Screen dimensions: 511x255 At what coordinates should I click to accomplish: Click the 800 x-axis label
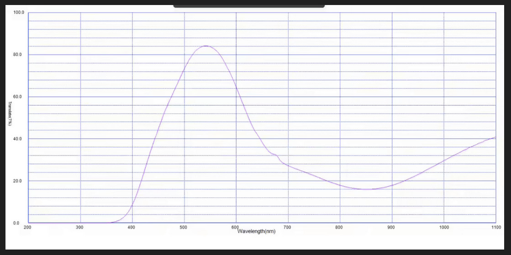coord(340,227)
